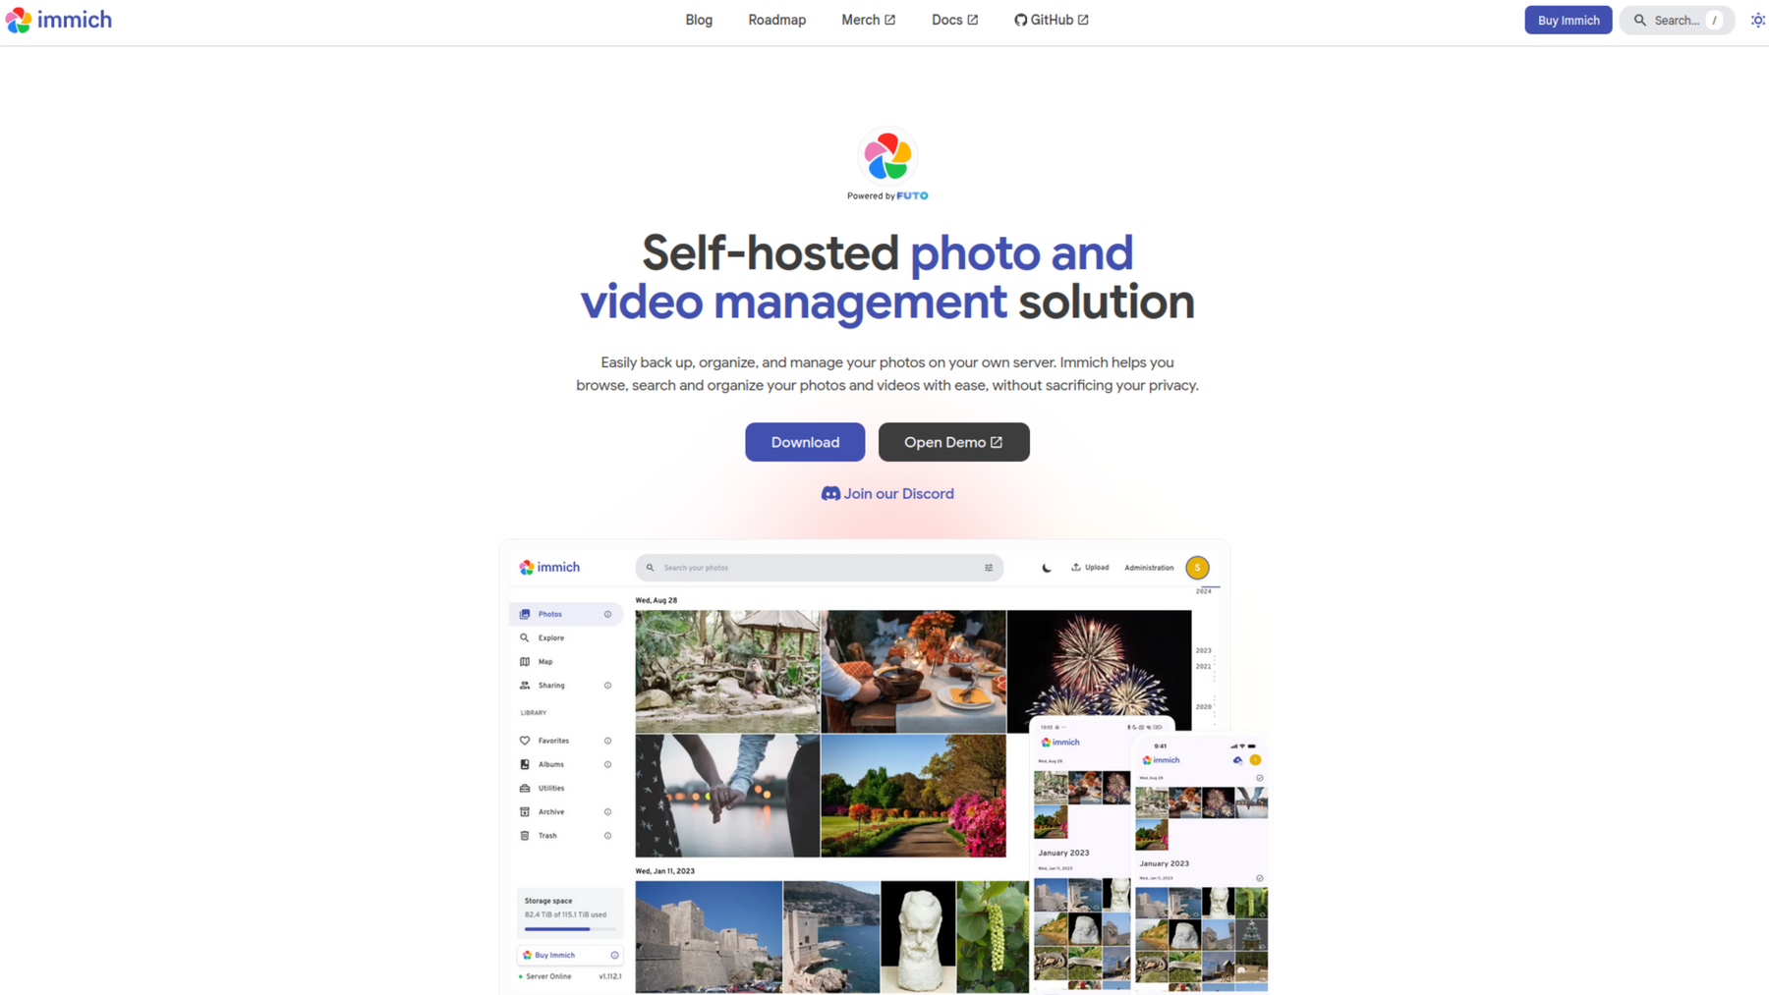Click the yellow user avatar in preview

1197,567
